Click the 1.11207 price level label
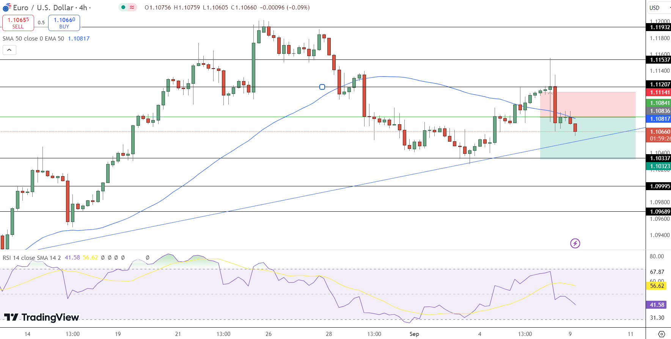Image resolution: width=671 pixels, height=339 pixels. pos(658,84)
